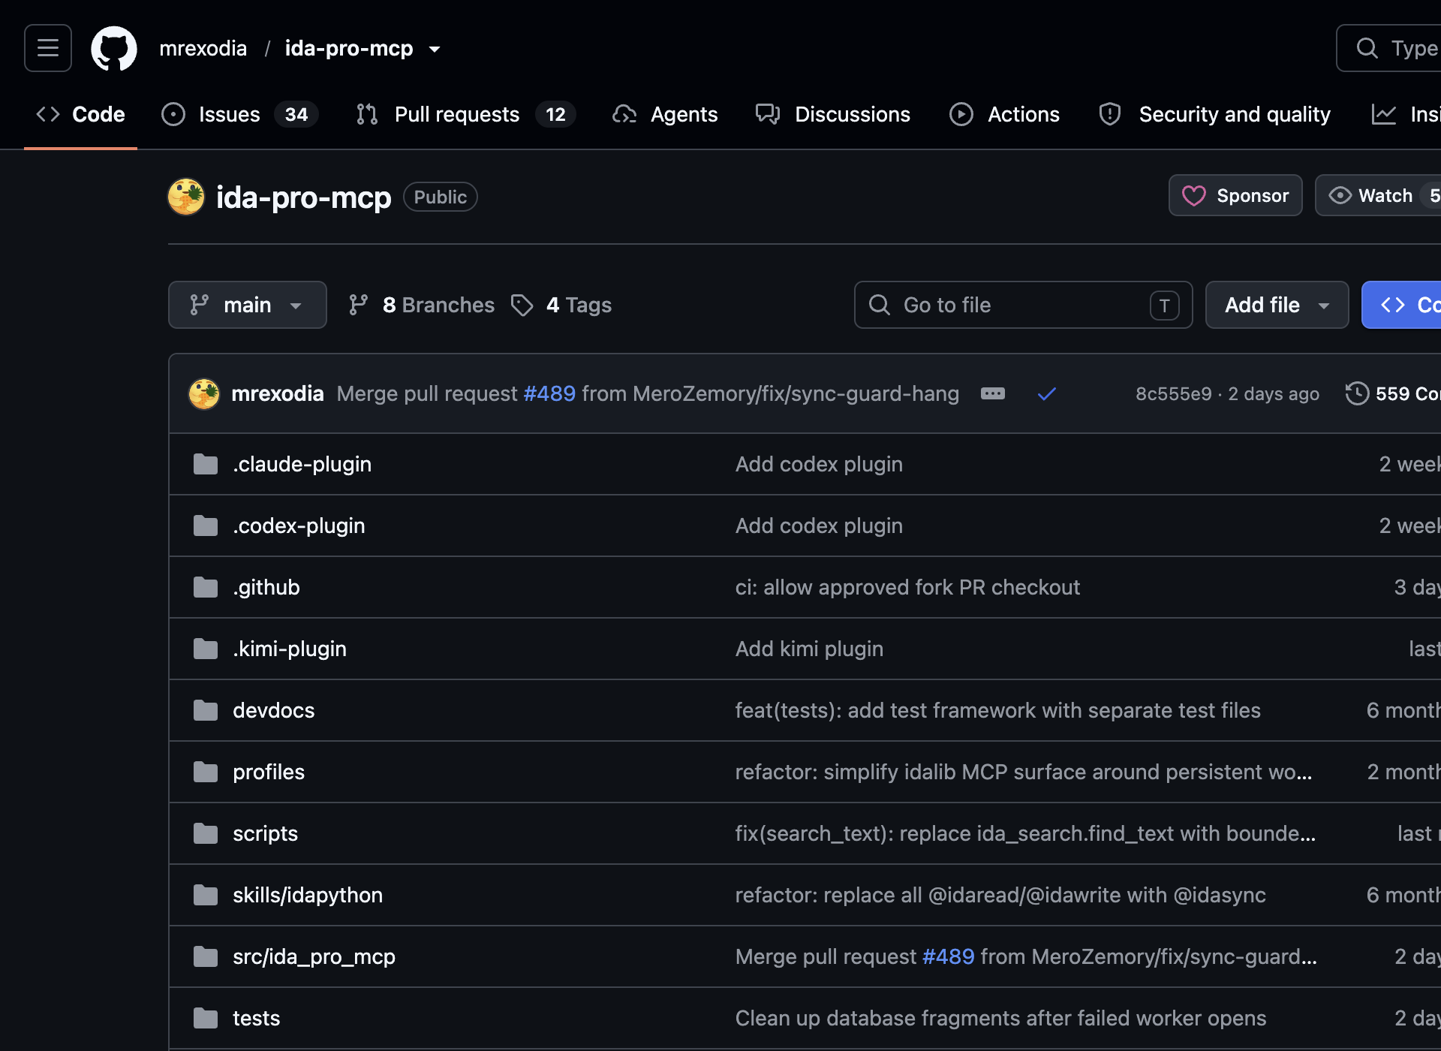Open the tests folder
Image resolution: width=1441 pixels, height=1051 pixels.
coord(256,1018)
